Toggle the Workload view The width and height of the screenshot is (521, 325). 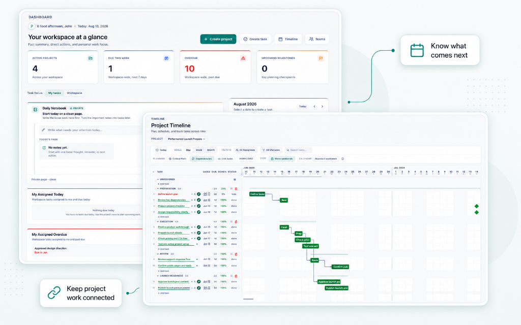tap(246, 159)
